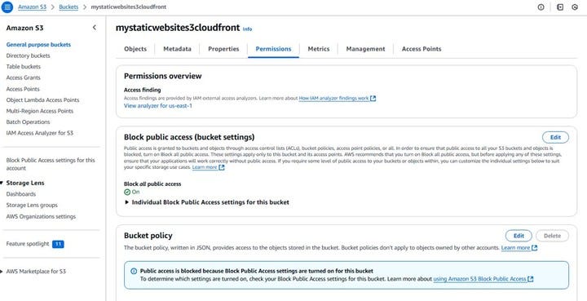
Task: Click Info link next to bucket name
Action: point(248,29)
